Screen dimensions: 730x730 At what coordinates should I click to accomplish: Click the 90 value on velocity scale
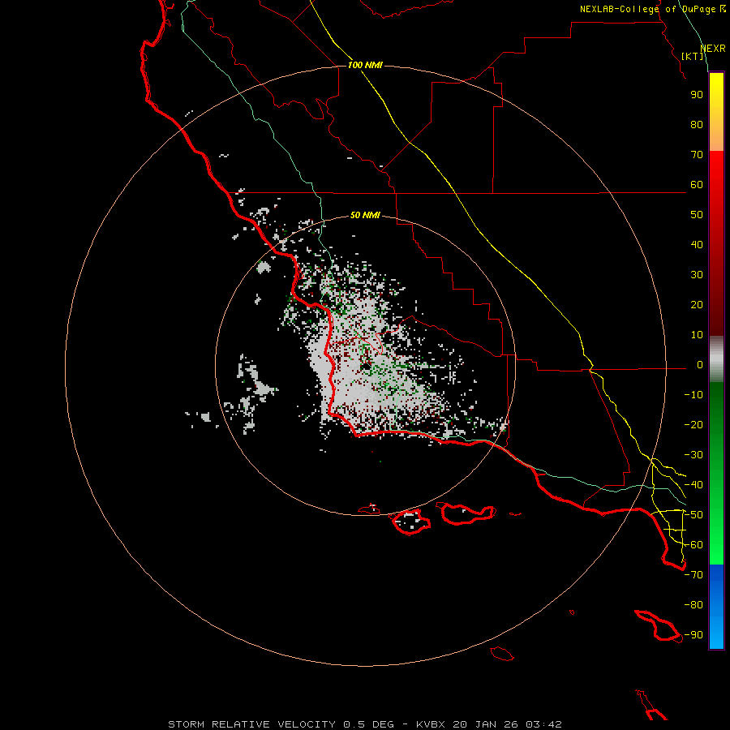coord(697,95)
